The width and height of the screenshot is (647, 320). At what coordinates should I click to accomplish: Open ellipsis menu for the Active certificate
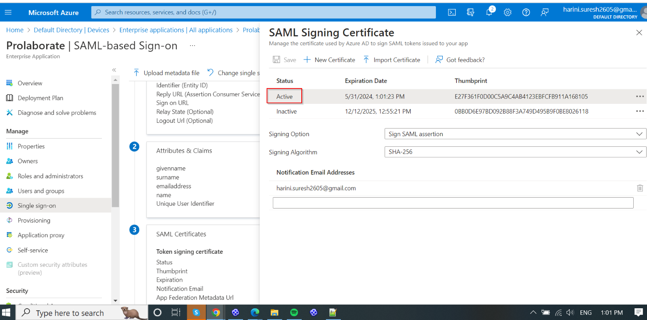pos(640,97)
